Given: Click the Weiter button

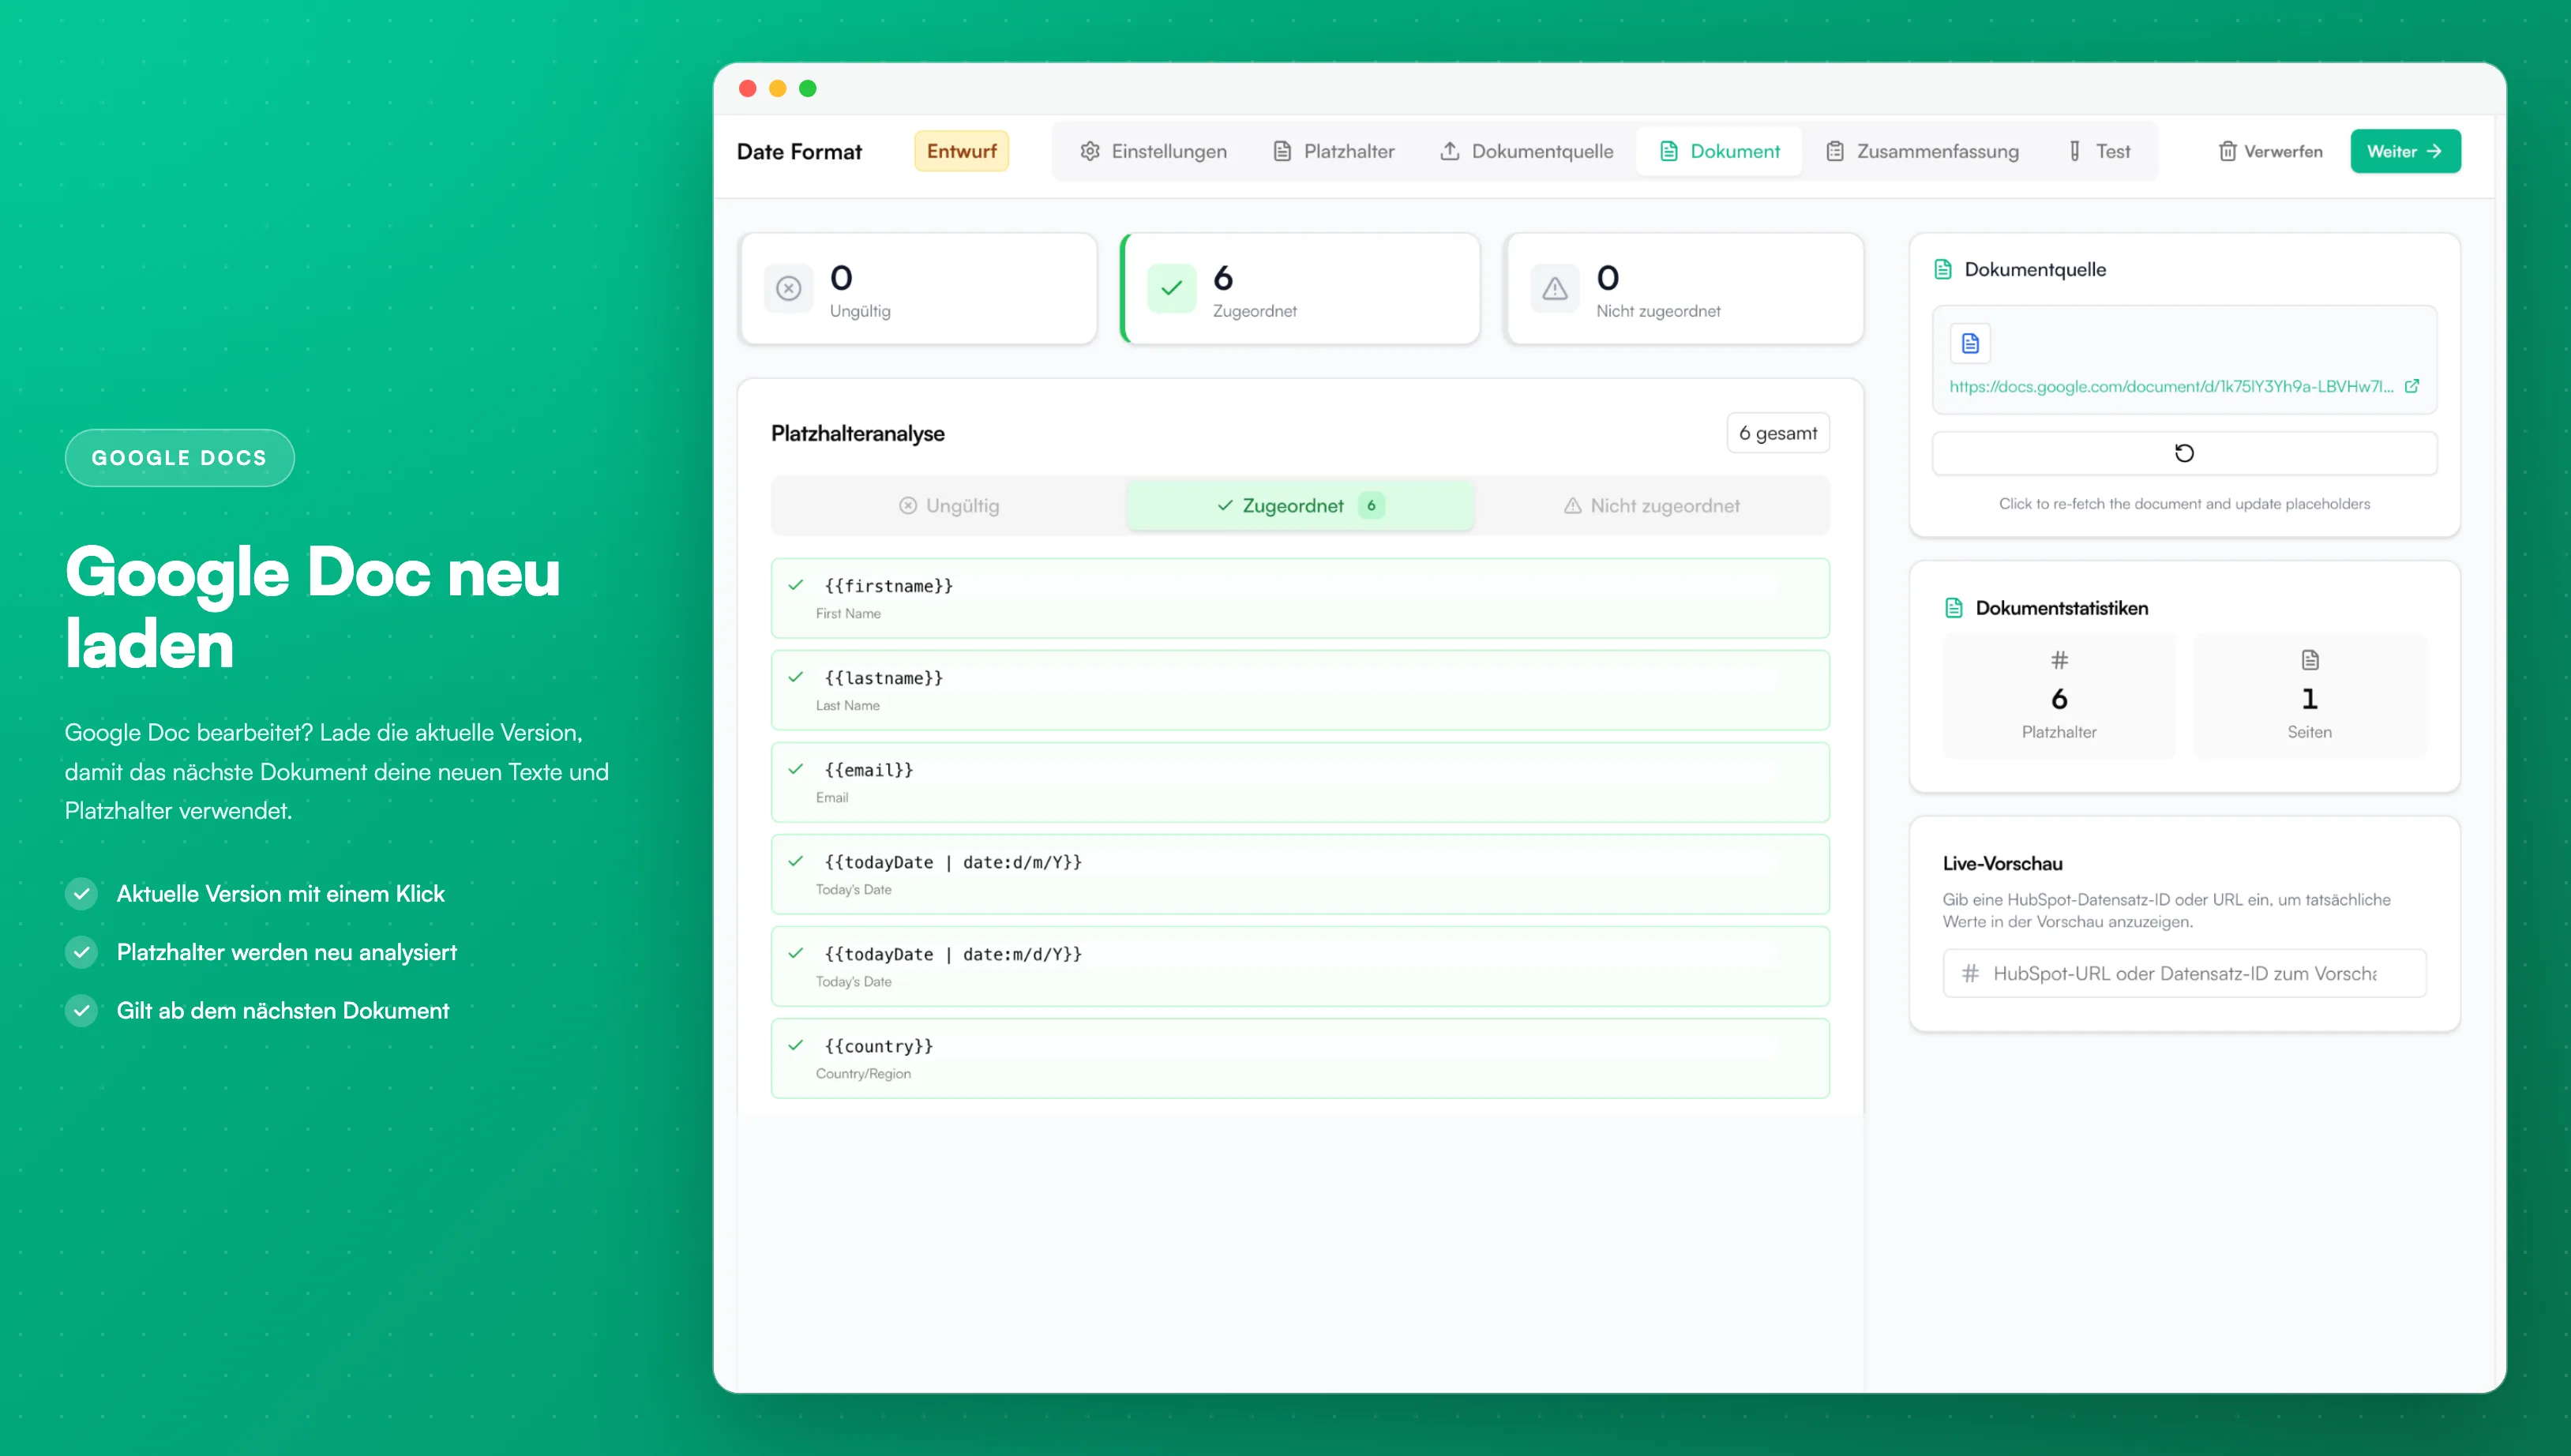Looking at the screenshot, I should (x=2405, y=151).
